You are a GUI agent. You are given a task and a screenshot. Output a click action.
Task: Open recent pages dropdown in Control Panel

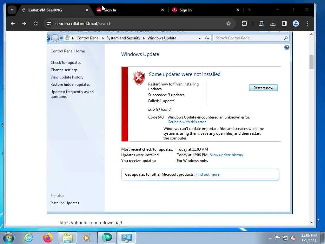(x=61, y=38)
